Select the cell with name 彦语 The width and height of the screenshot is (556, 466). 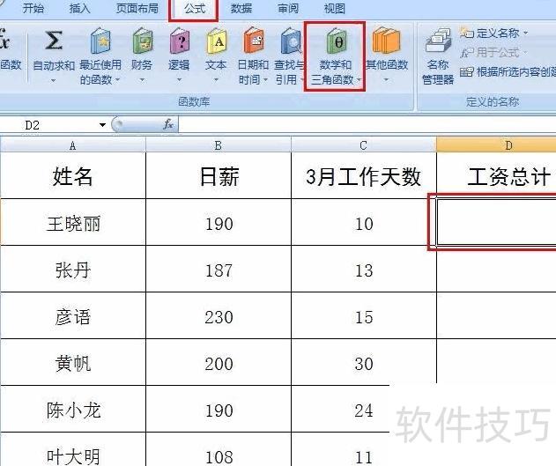72,316
